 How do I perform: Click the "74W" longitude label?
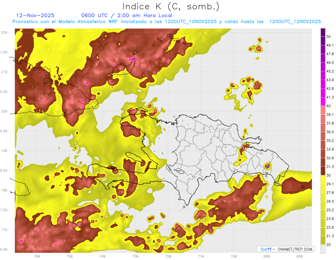pyautogui.click(x=102, y=256)
